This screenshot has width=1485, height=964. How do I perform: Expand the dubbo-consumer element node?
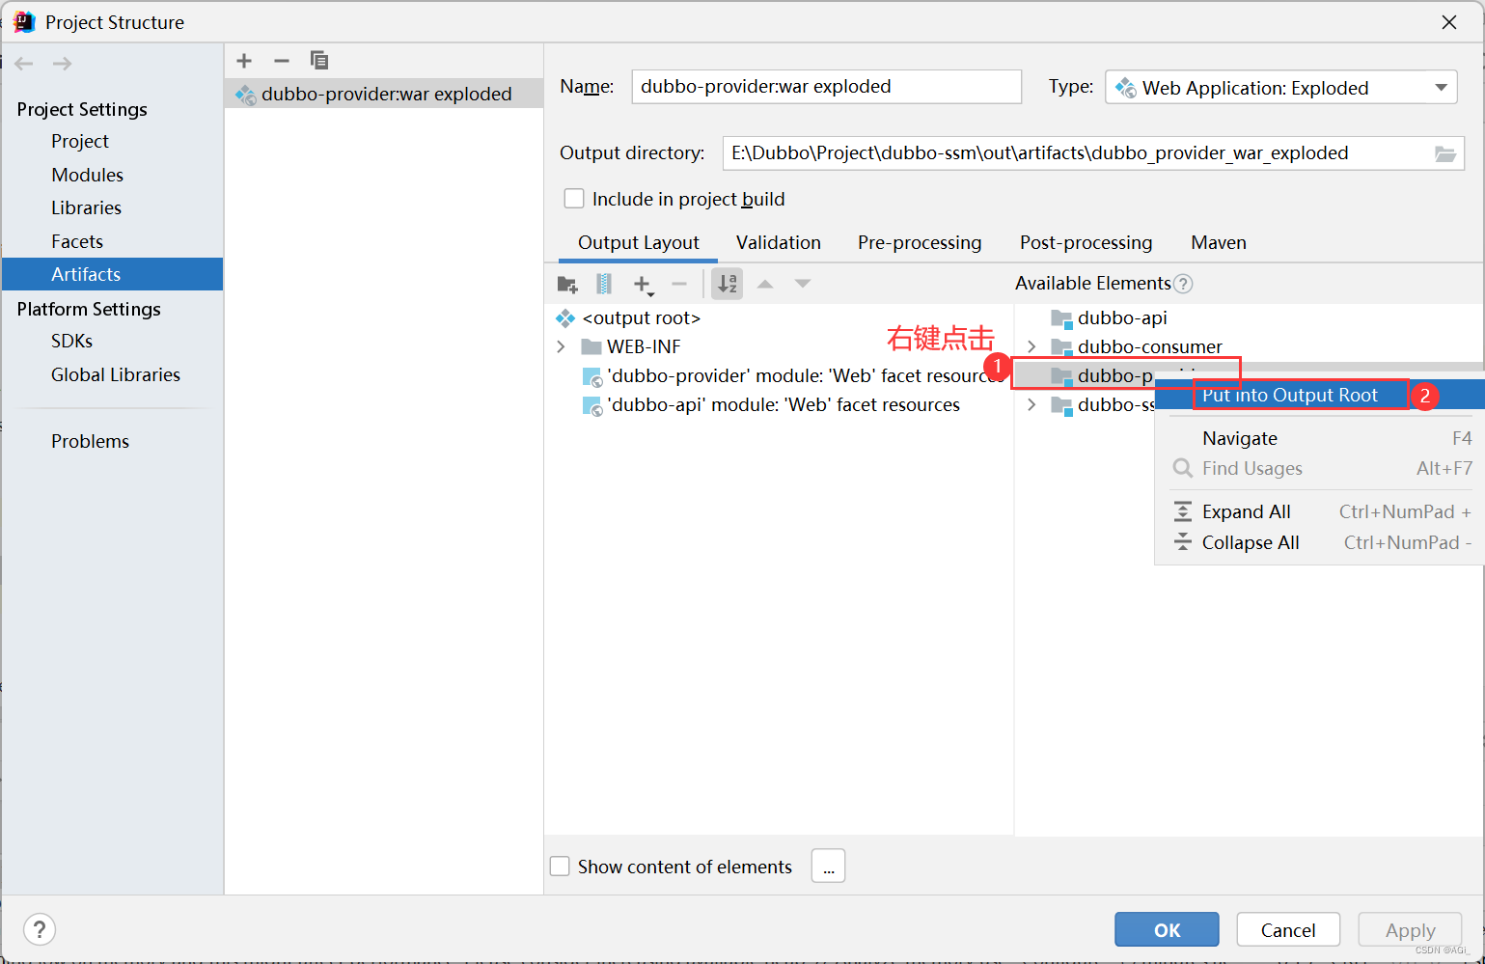[1031, 346]
